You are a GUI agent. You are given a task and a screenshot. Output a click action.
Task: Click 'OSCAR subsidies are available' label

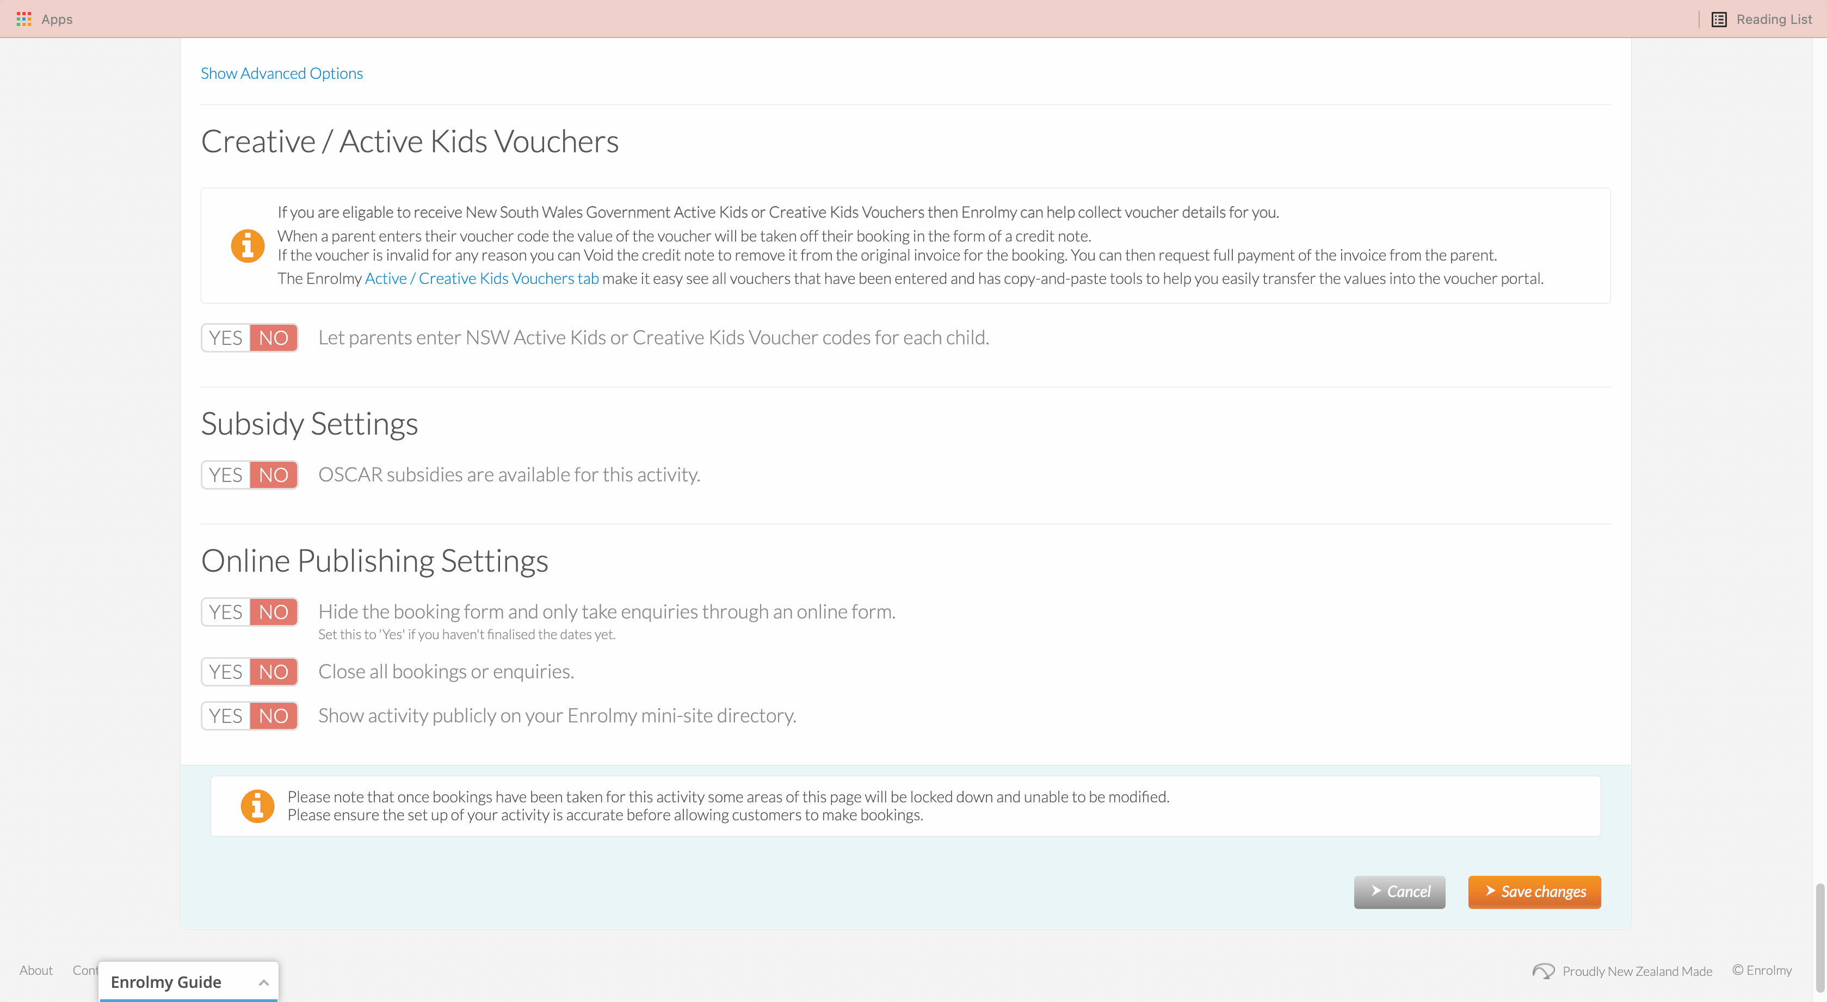(x=509, y=475)
